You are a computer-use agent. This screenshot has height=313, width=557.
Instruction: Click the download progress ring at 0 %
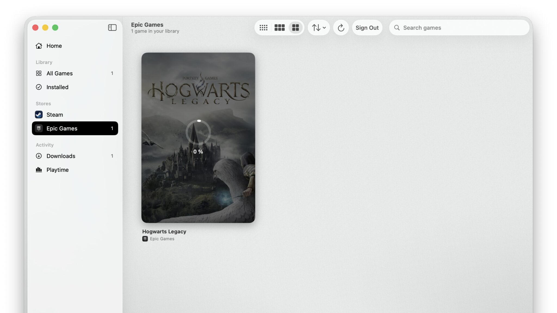click(x=198, y=132)
